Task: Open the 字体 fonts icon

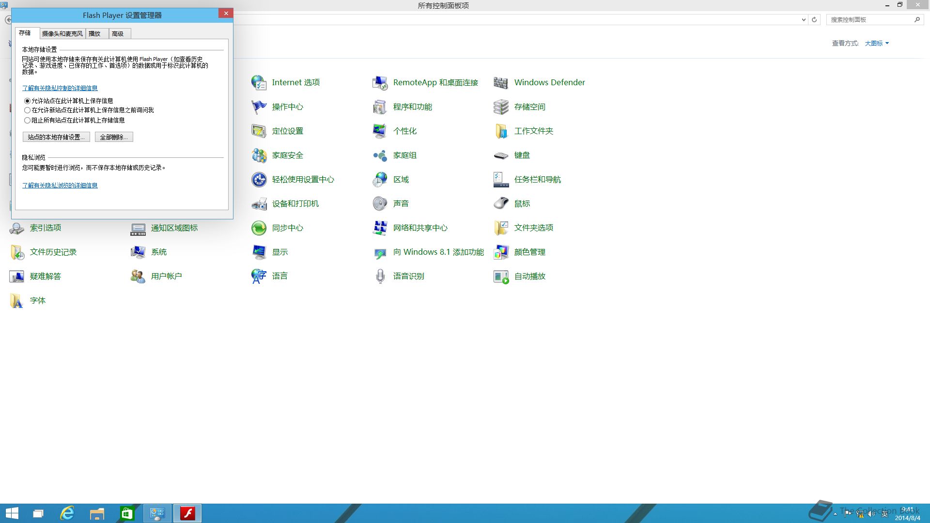Action: point(17,301)
